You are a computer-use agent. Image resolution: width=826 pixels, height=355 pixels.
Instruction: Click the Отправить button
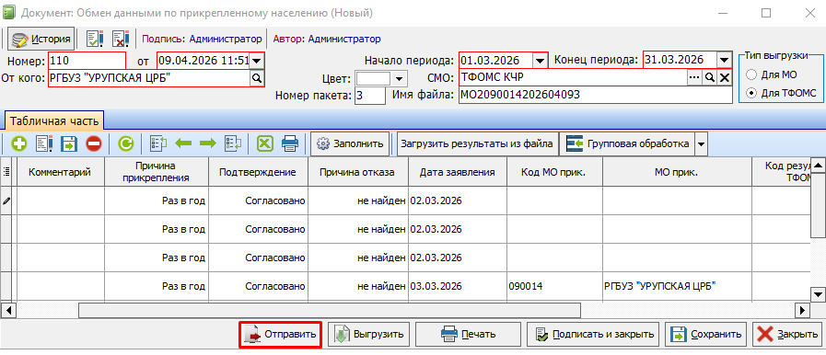(x=280, y=334)
